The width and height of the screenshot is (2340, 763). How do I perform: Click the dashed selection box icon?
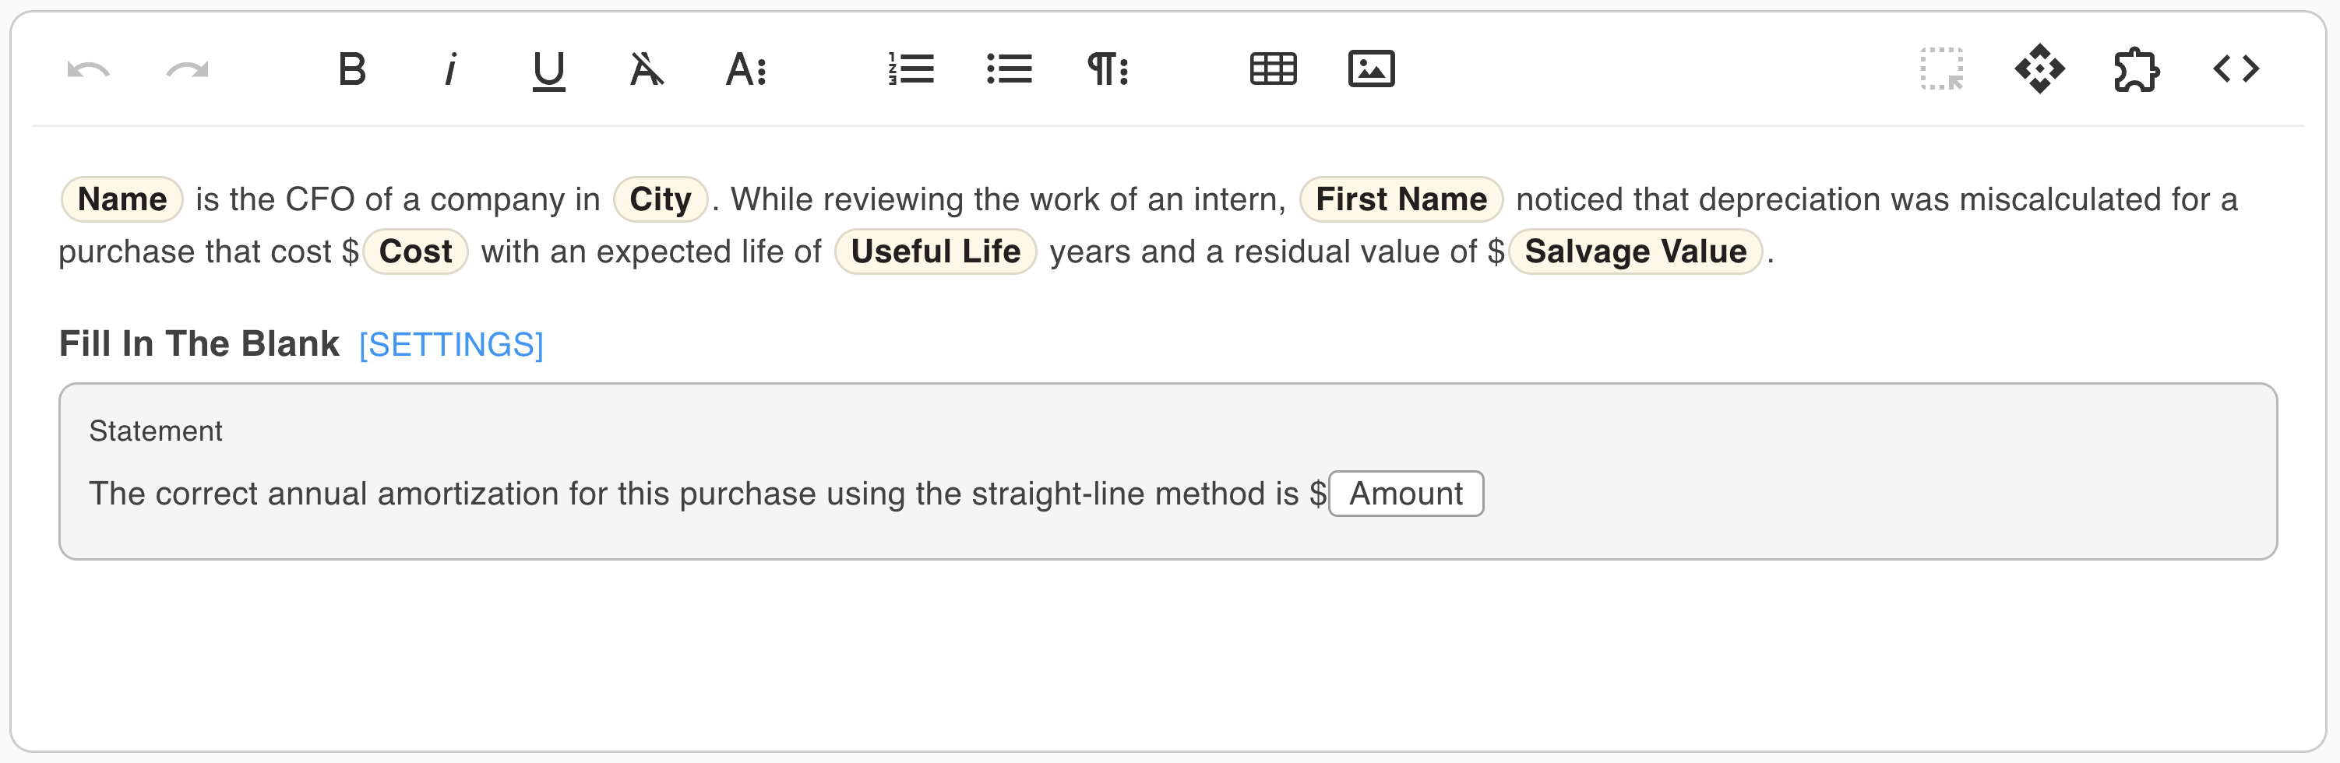click(x=1942, y=69)
